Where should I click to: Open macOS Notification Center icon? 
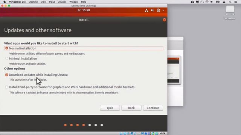click(236, 2)
